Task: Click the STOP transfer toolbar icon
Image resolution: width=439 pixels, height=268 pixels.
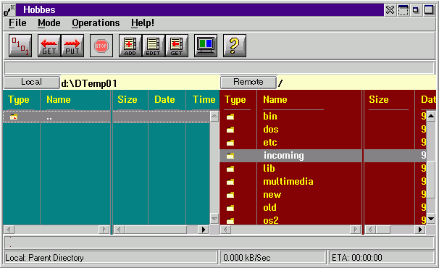Action: [x=101, y=46]
